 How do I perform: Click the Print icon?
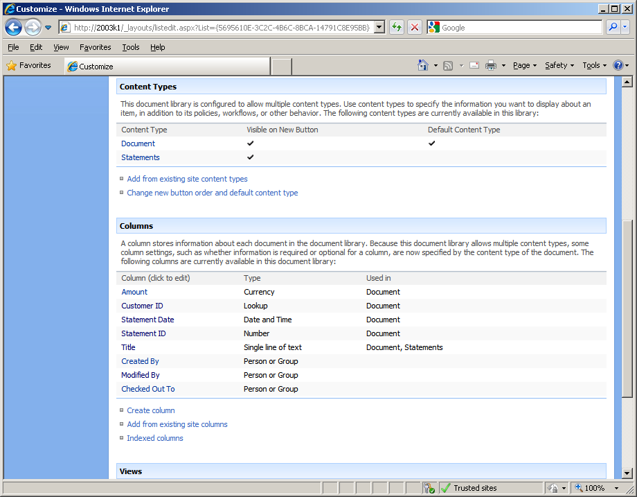492,65
